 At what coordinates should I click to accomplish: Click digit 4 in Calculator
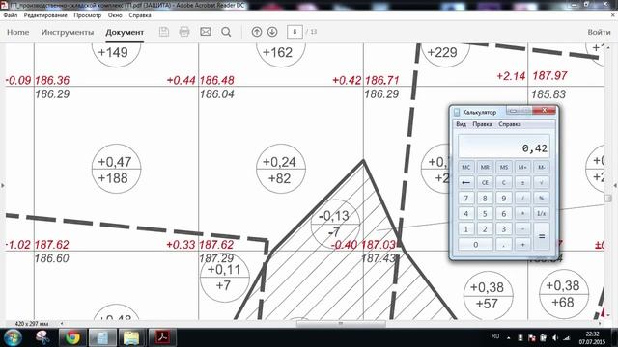tap(465, 213)
